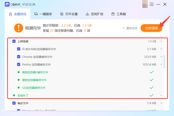Click the vertical scrollbar in results list
174x116 pixels.
164,61
